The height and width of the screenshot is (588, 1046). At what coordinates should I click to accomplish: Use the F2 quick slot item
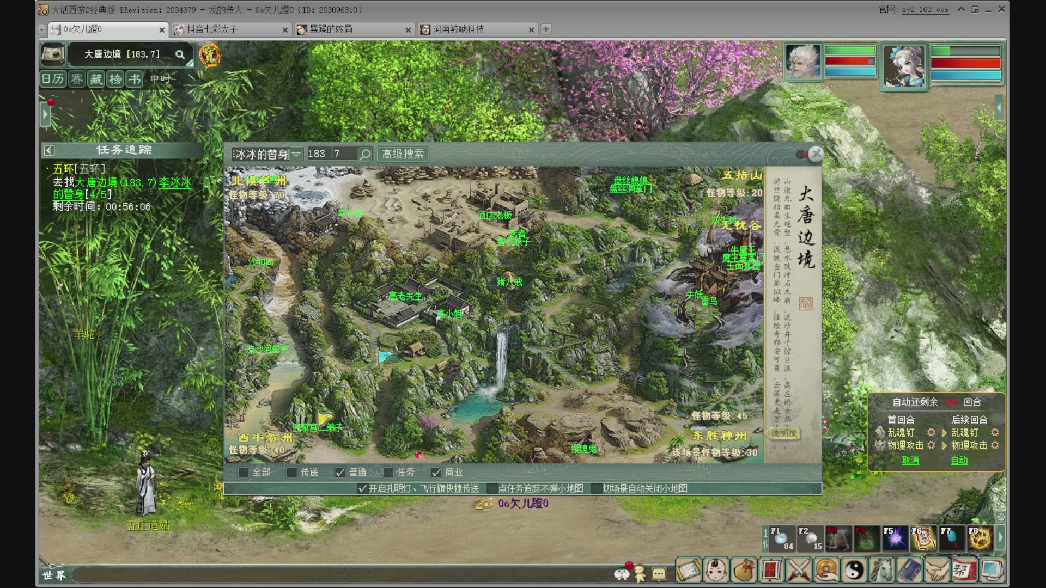pos(810,538)
